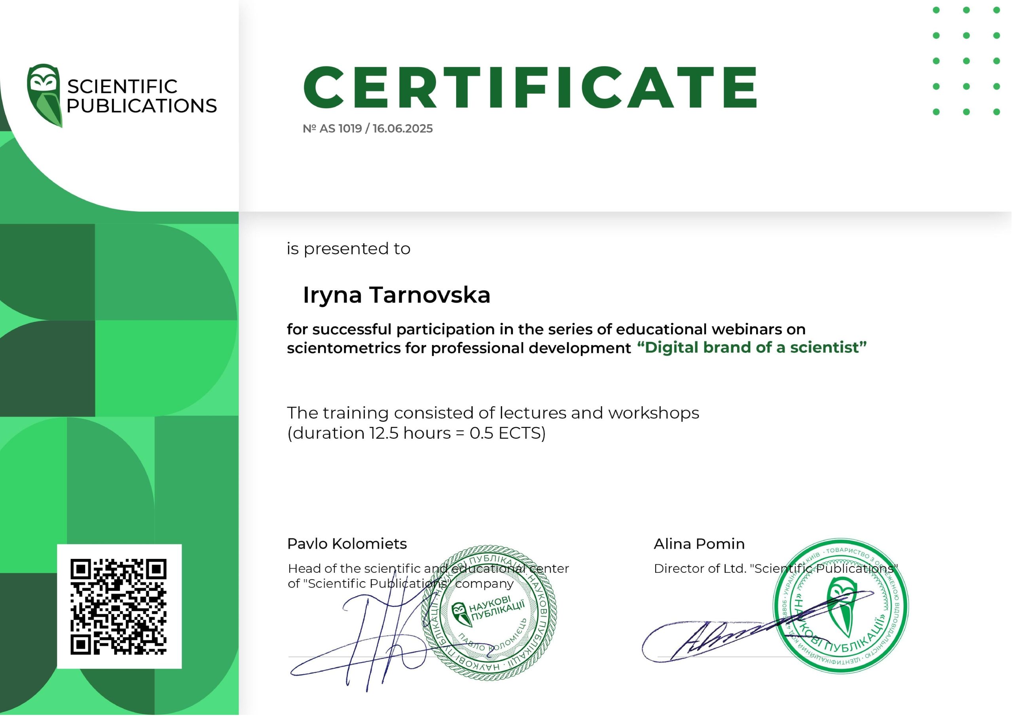Click the Scientific Publications owl logo
Viewport: 1013px width, 716px height.
tap(44, 96)
